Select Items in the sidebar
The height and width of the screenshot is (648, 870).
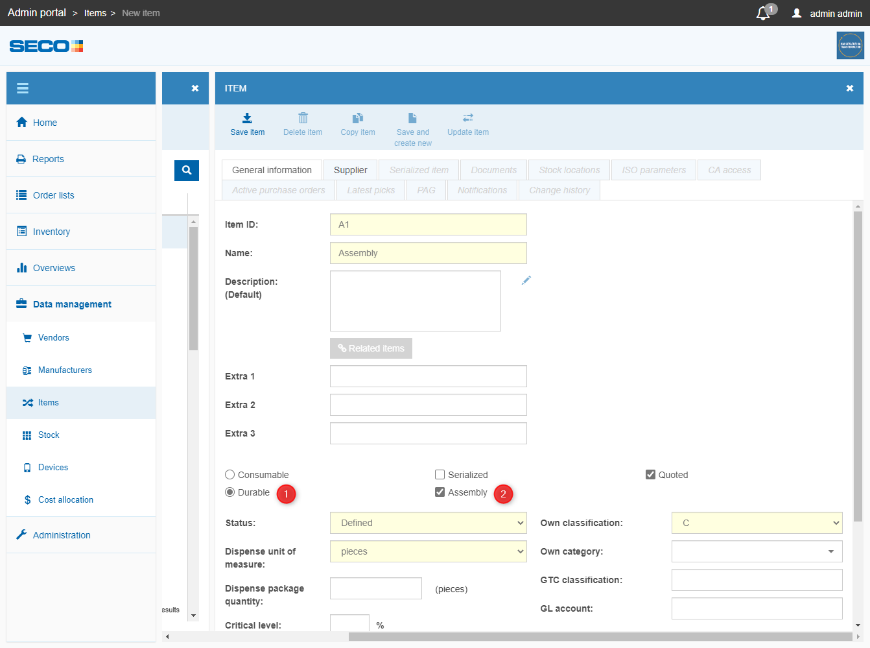81,403
